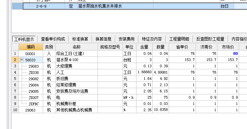Click the 规格及型号 column header

[110, 47]
